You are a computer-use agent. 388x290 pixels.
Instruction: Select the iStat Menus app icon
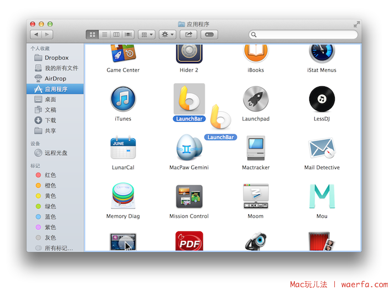tap(321, 53)
